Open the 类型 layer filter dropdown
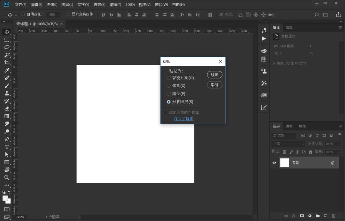345x221 pixels. 284,136
